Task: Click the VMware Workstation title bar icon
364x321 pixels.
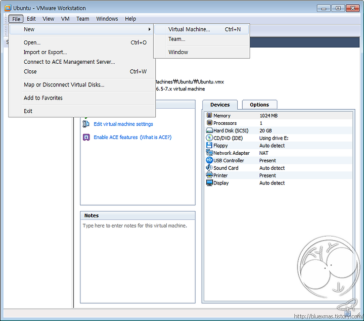Action: (x=8, y=8)
